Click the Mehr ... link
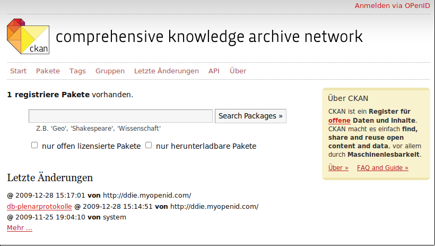The image size is (435, 246). (x=20, y=228)
